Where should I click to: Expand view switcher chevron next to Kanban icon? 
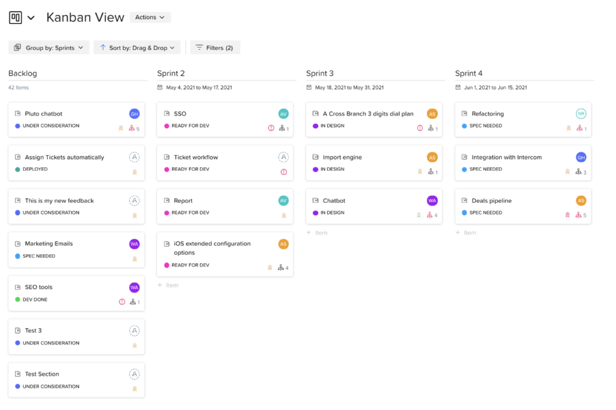pyautogui.click(x=31, y=18)
